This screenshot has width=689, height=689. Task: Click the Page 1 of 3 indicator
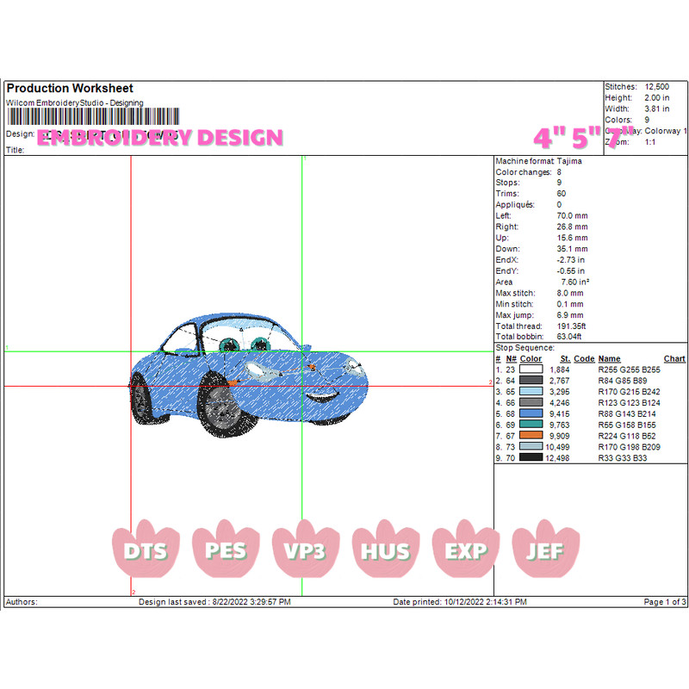click(665, 602)
